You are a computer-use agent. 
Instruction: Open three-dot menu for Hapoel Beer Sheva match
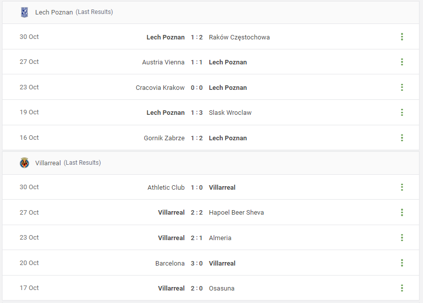(402, 213)
